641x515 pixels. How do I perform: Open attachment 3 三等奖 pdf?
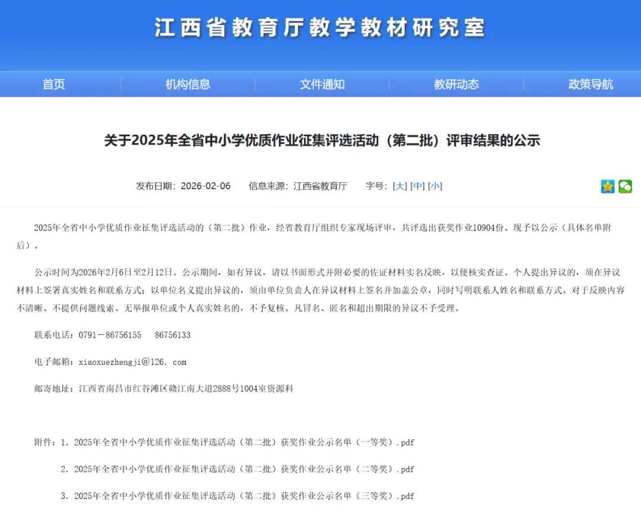(244, 496)
